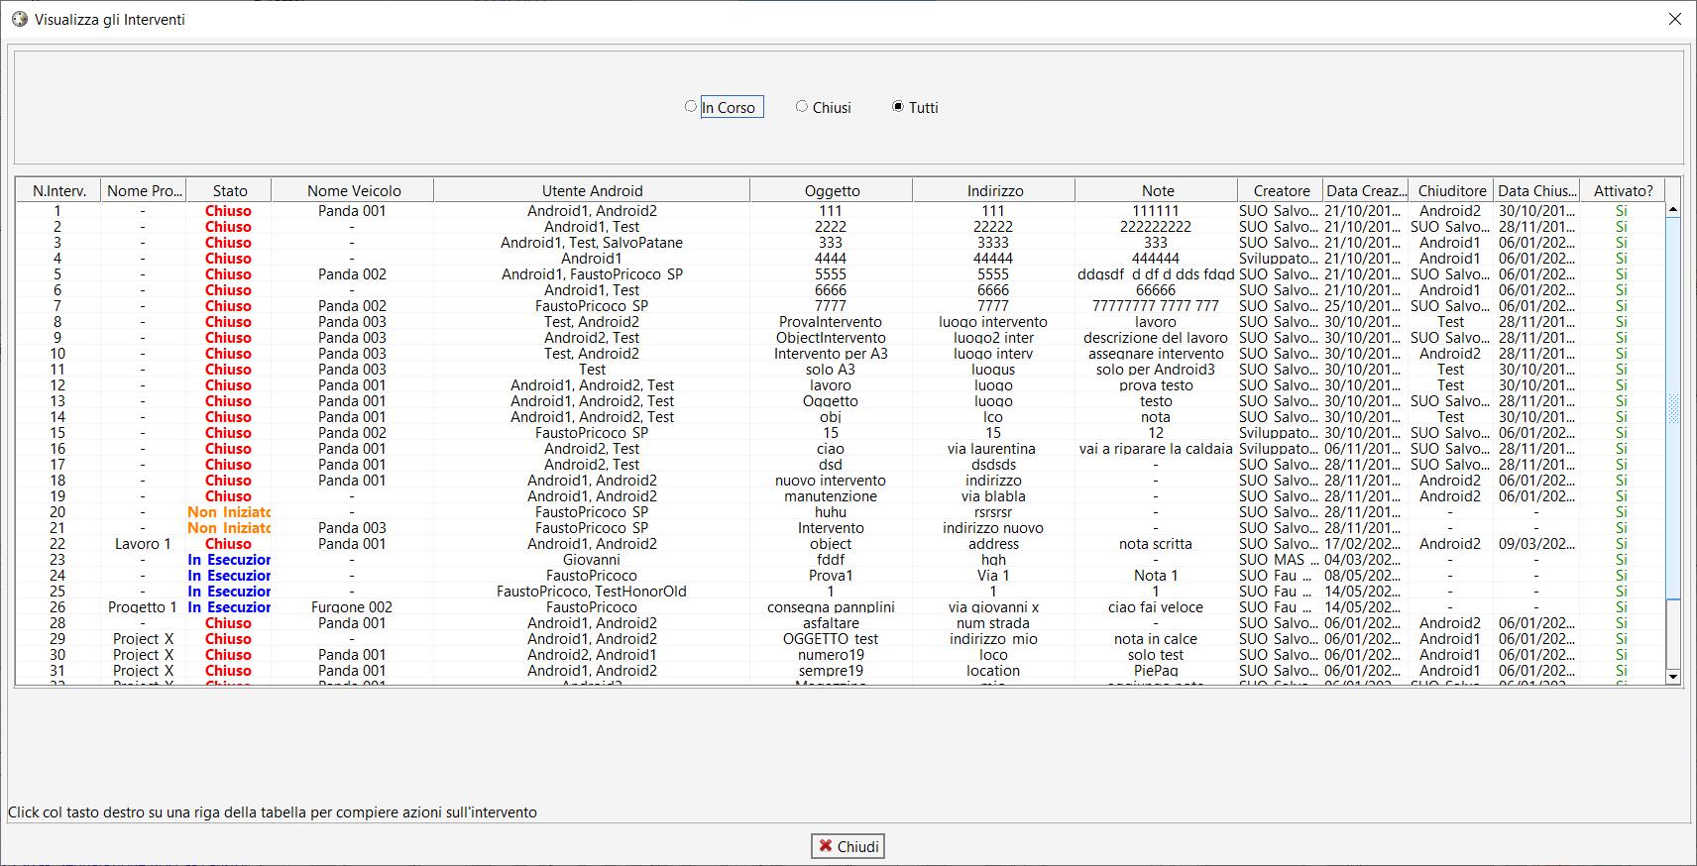Click the 'nuovo intervento' Oggetto cell
This screenshot has width=1697, height=866.
point(831,481)
